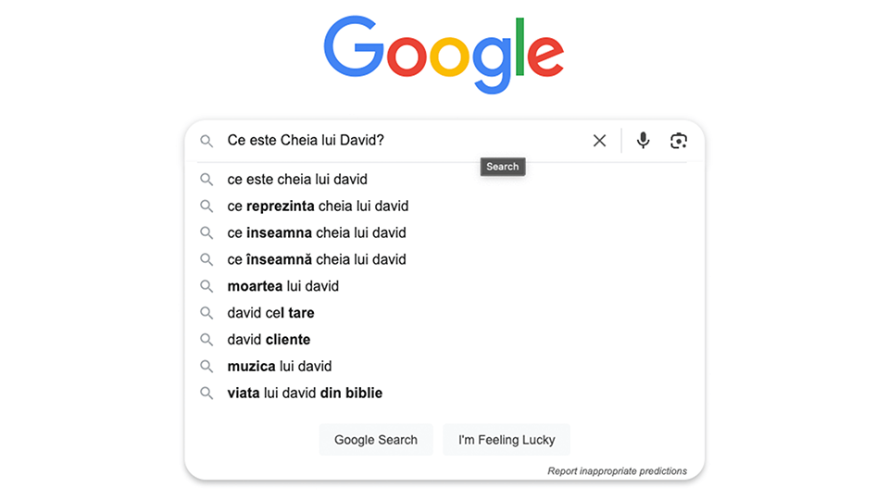This screenshot has width=889, height=500.
Task: Open Report inappropriate predictions link
Action: 617,471
